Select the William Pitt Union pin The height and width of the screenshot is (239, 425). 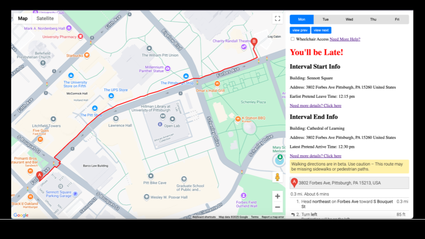click(149, 49)
